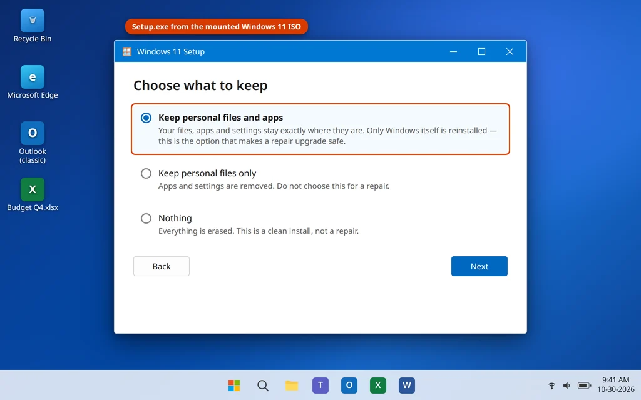Open Outlook from the taskbar
Viewport: 641px width, 400px height.
point(349,385)
